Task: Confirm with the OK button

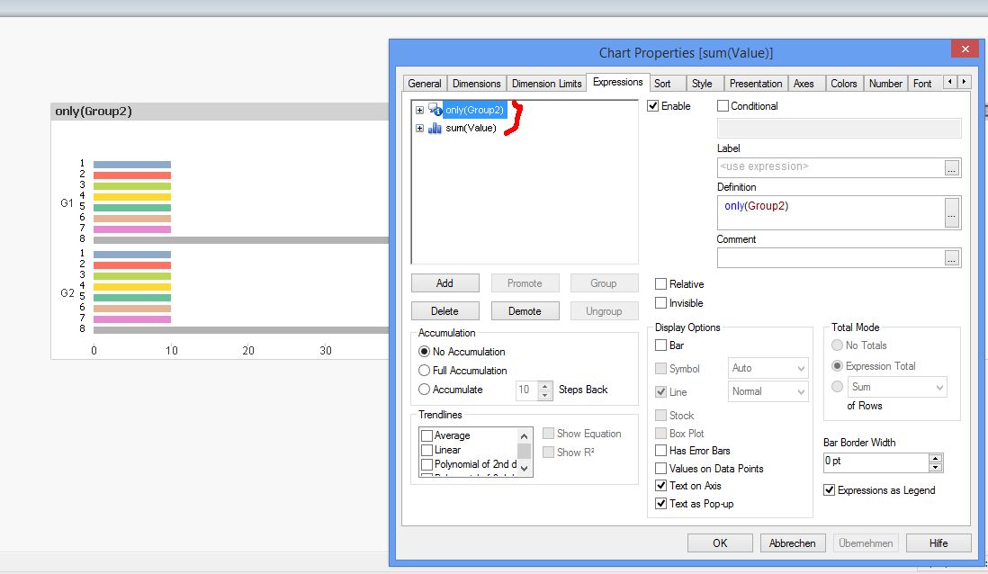Action: (720, 543)
